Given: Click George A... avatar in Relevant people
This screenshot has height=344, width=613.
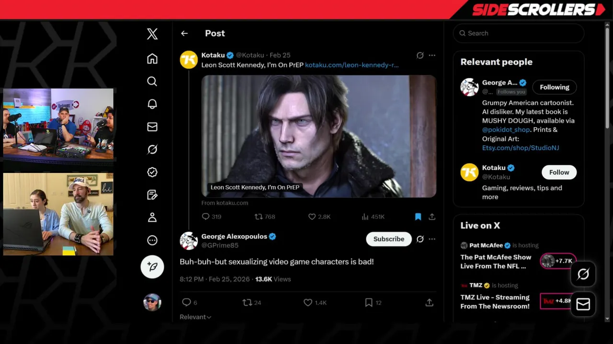Looking at the screenshot, I should click(x=469, y=87).
